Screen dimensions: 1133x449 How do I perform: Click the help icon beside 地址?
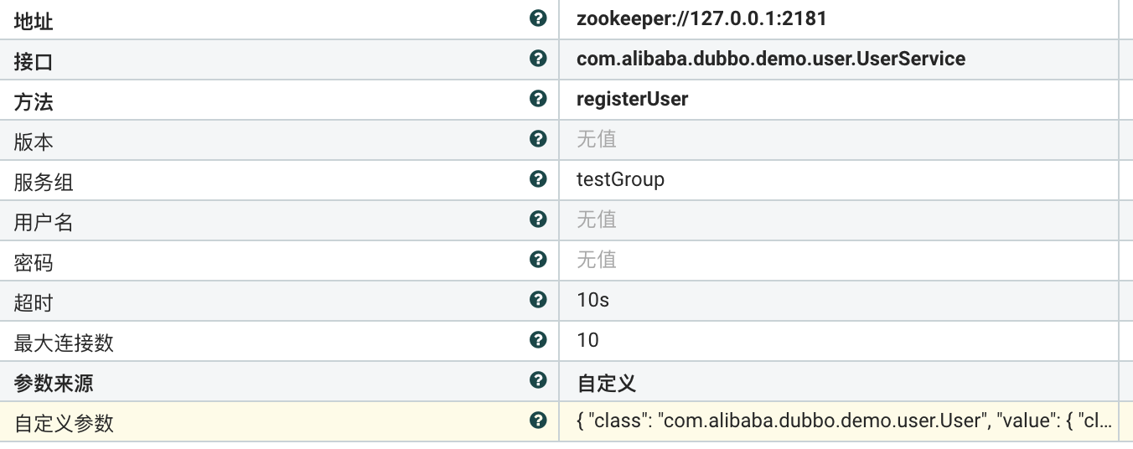(538, 18)
